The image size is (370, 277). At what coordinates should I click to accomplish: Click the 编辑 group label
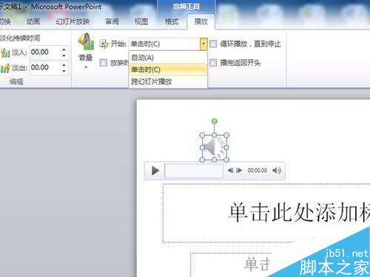[x=16, y=81]
